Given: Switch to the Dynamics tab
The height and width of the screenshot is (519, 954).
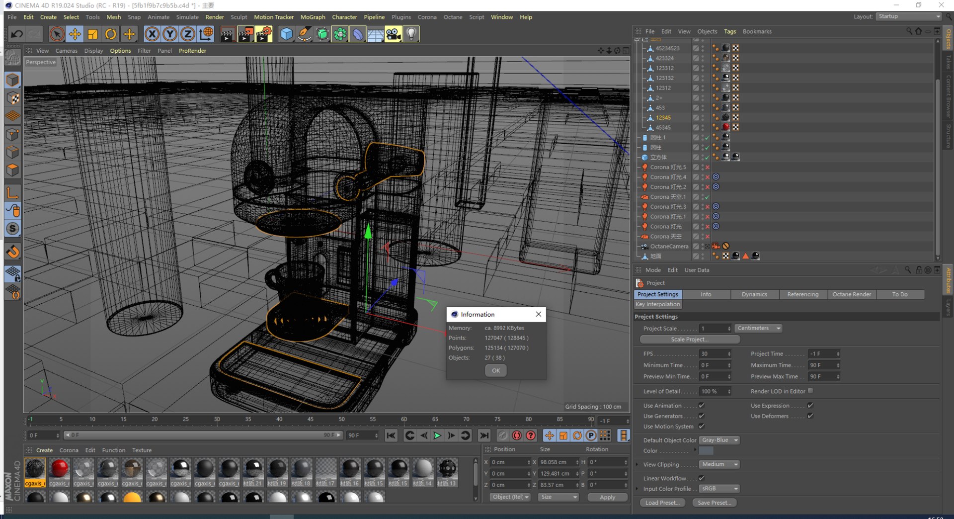Looking at the screenshot, I should [754, 294].
